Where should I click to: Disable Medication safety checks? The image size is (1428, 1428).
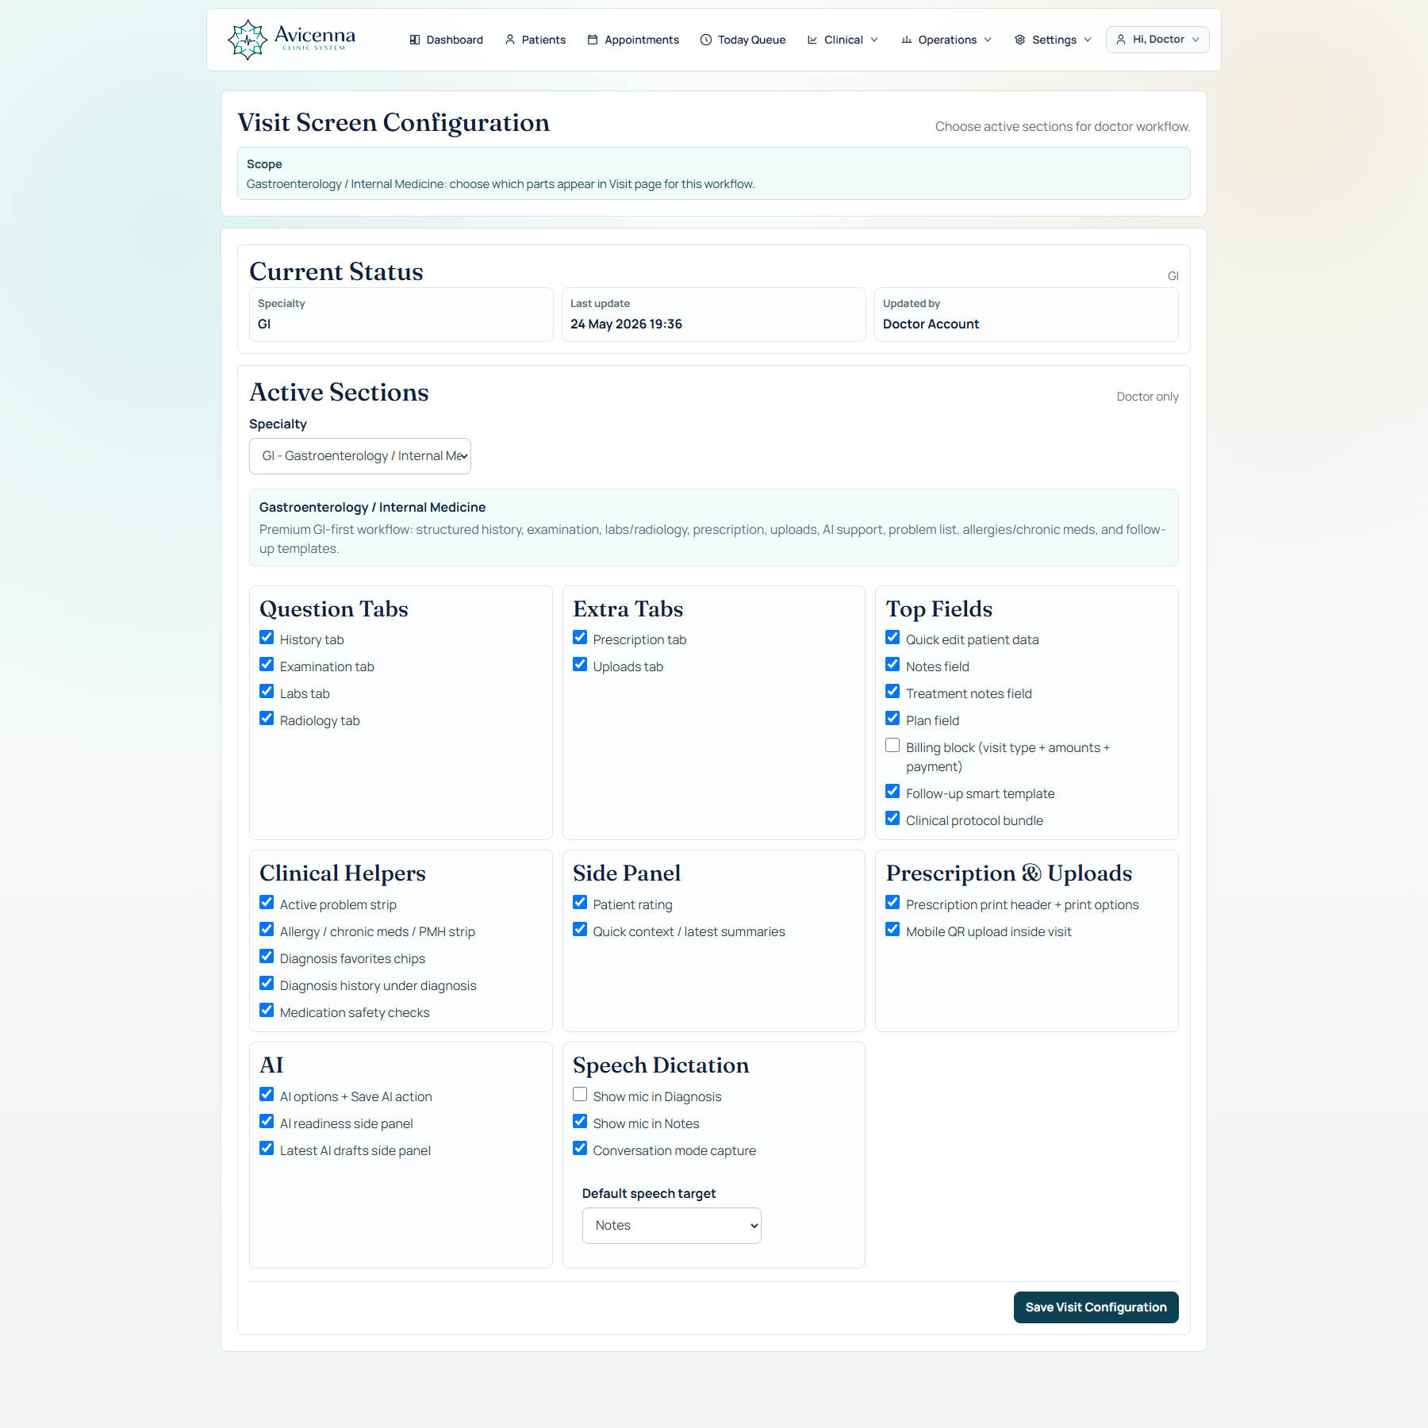click(x=267, y=1011)
